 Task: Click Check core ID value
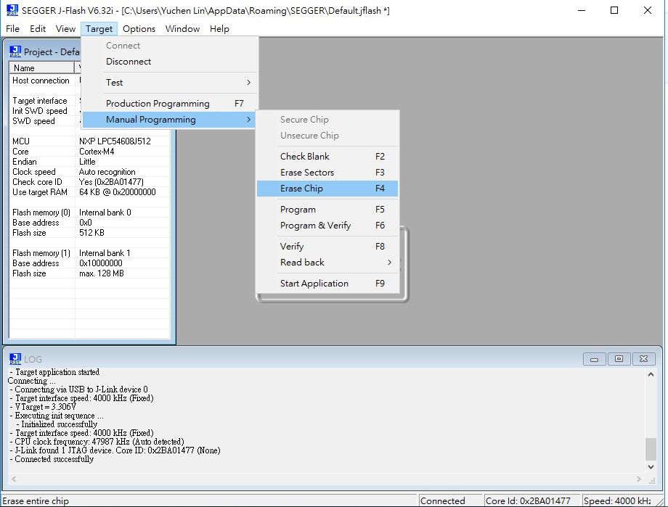click(x=111, y=182)
